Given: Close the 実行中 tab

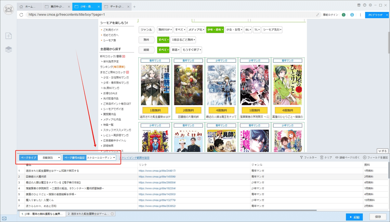Looking at the screenshot, I should click(69, 6).
